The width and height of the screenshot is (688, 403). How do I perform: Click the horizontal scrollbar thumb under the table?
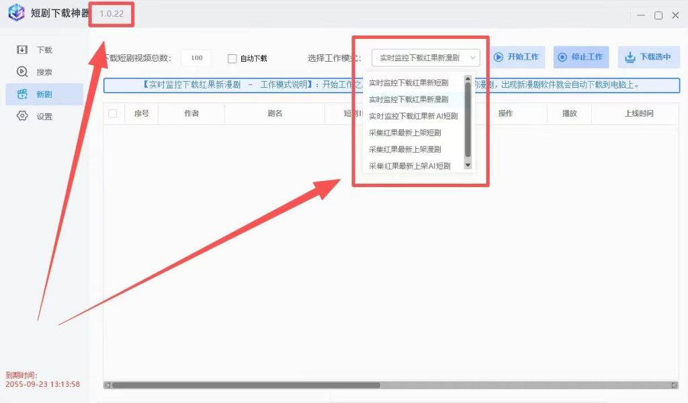click(x=246, y=385)
